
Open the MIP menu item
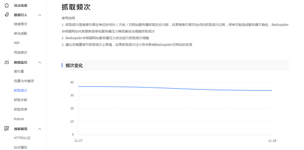17,43
